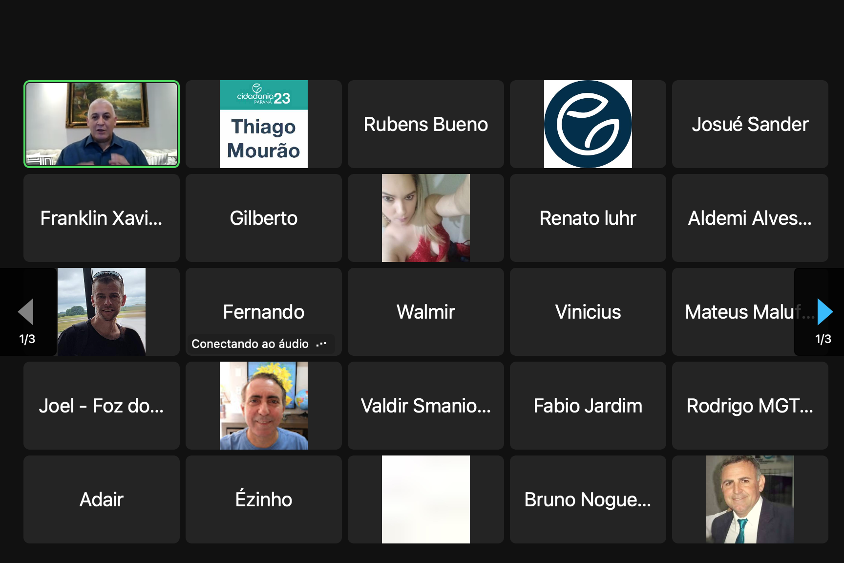Select the active speaker video tile
This screenshot has height=563, width=844.
102,124
